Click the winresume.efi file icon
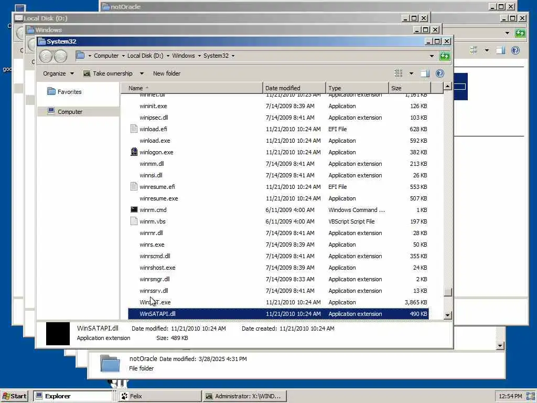This screenshot has width=537, height=403. point(134,186)
